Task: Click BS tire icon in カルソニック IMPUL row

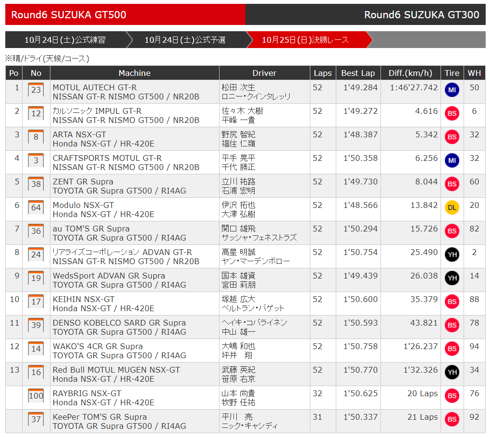Action: tap(452, 113)
